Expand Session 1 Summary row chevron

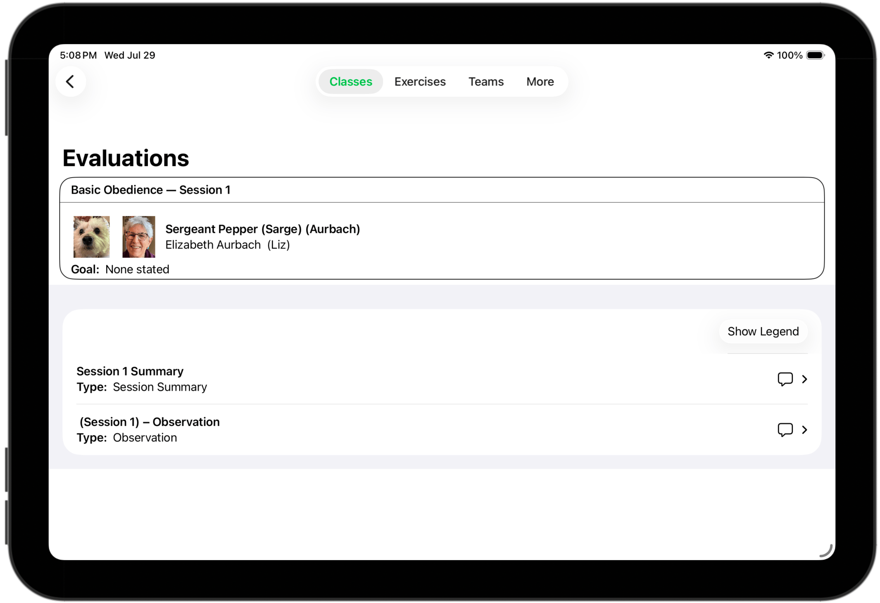pos(804,379)
